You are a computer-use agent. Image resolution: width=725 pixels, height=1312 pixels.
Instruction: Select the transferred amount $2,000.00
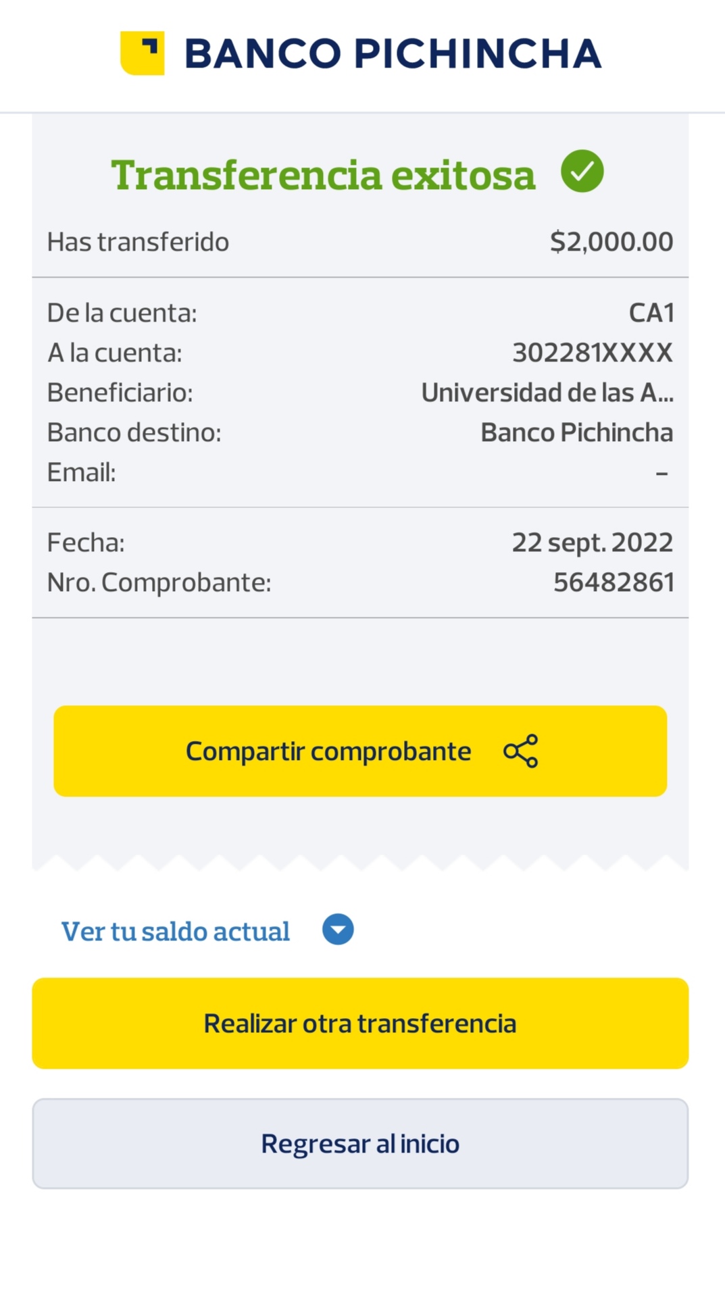point(611,242)
